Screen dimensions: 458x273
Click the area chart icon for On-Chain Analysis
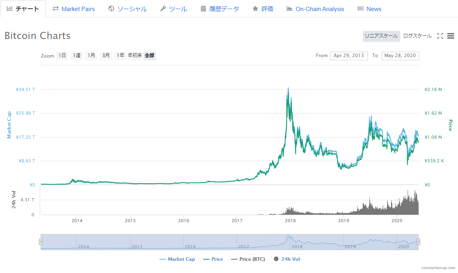click(x=289, y=9)
